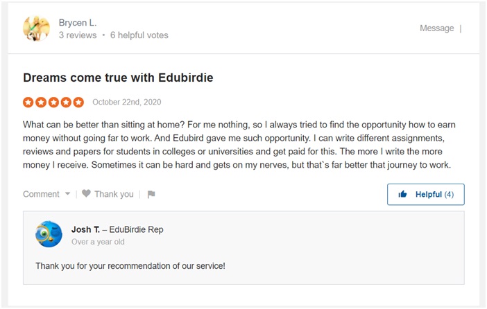This screenshot has height=309, width=487.
Task: Send a Message to the reviewer
Action: pos(436,28)
